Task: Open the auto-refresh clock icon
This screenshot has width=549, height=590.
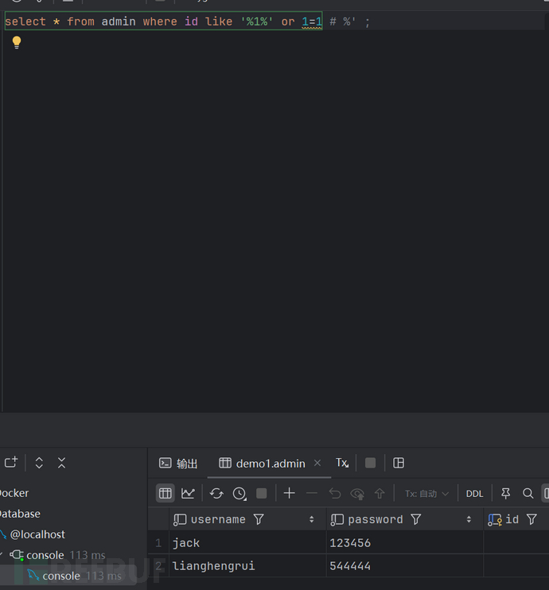Action: (x=239, y=493)
